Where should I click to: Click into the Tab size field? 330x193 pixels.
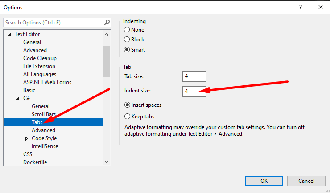coord(194,76)
